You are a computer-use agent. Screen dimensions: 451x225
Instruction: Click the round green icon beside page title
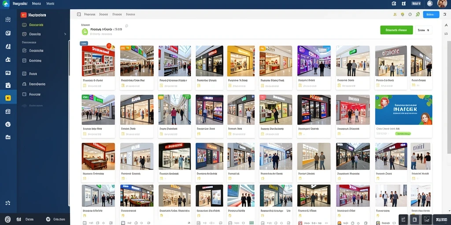click(x=85, y=32)
